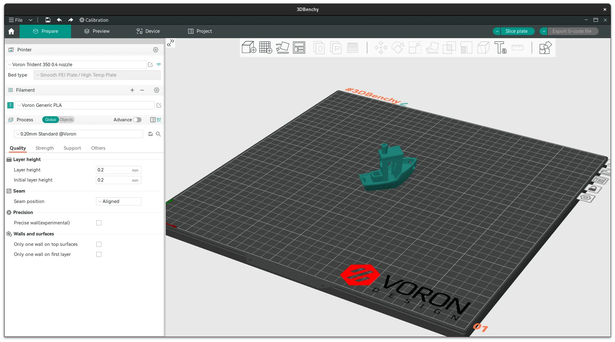615x342 pixels.
Task: Open the Strength settings tab
Action: pyautogui.click(x=45, y=148)
